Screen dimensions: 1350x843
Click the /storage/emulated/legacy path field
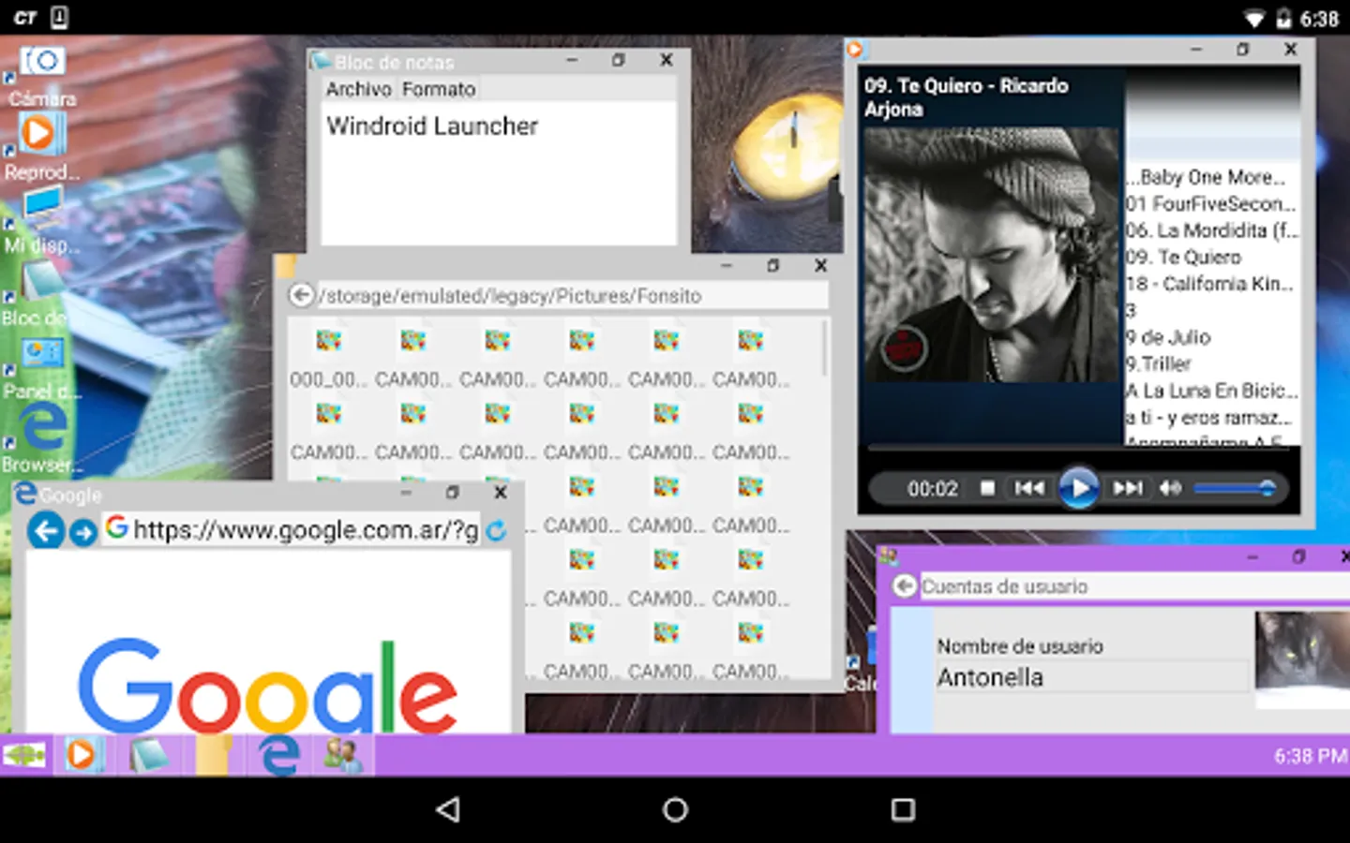pos(573,296)
